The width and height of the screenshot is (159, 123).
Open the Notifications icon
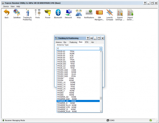[x=89, y=12]
